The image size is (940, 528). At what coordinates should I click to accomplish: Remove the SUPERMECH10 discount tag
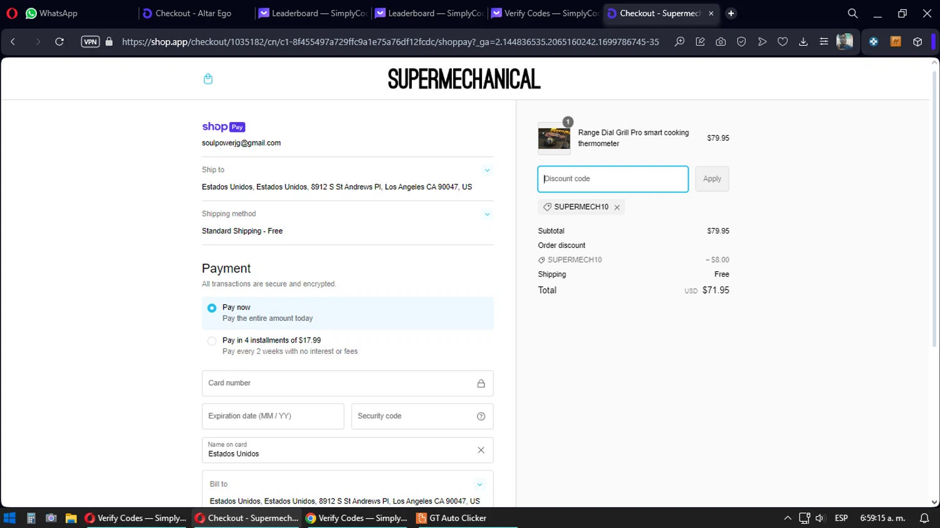[x=617, y=207]
